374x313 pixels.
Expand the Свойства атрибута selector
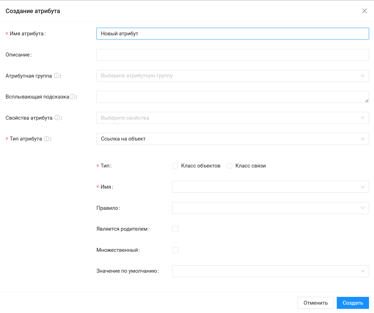(x=232, y=118)
